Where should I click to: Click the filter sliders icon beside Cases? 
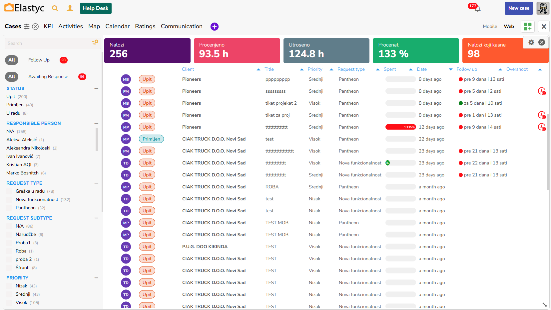click(27, 27)
